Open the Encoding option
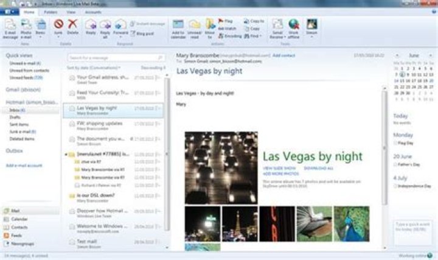 (230, 36)
